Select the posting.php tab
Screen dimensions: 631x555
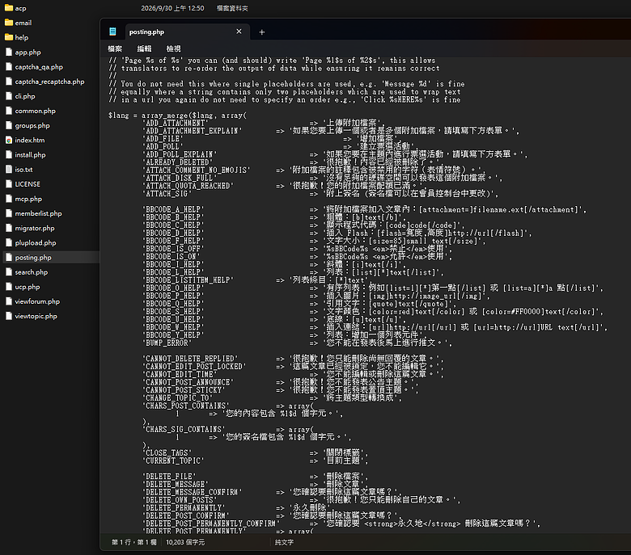point(187,32)
